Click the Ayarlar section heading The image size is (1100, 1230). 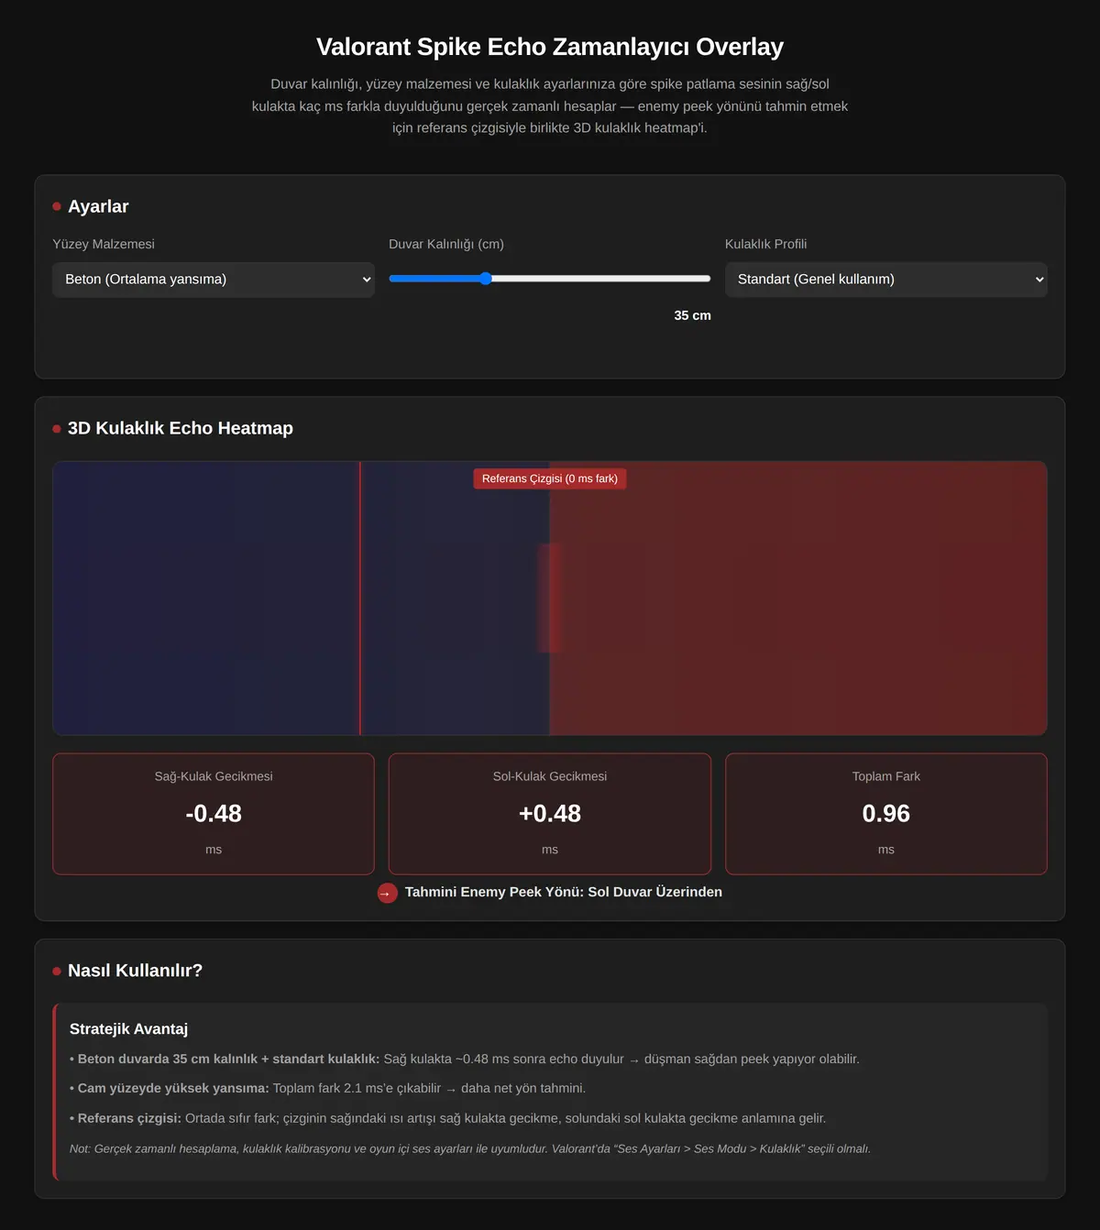(98, 206)
